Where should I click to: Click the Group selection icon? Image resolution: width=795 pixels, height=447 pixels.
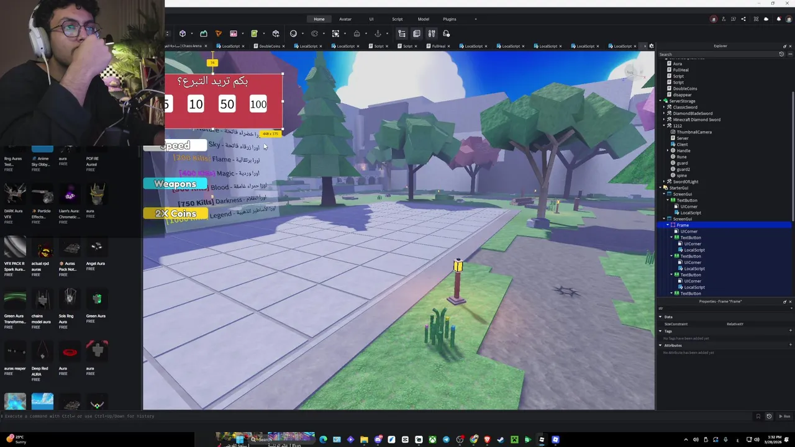(335, 34)
